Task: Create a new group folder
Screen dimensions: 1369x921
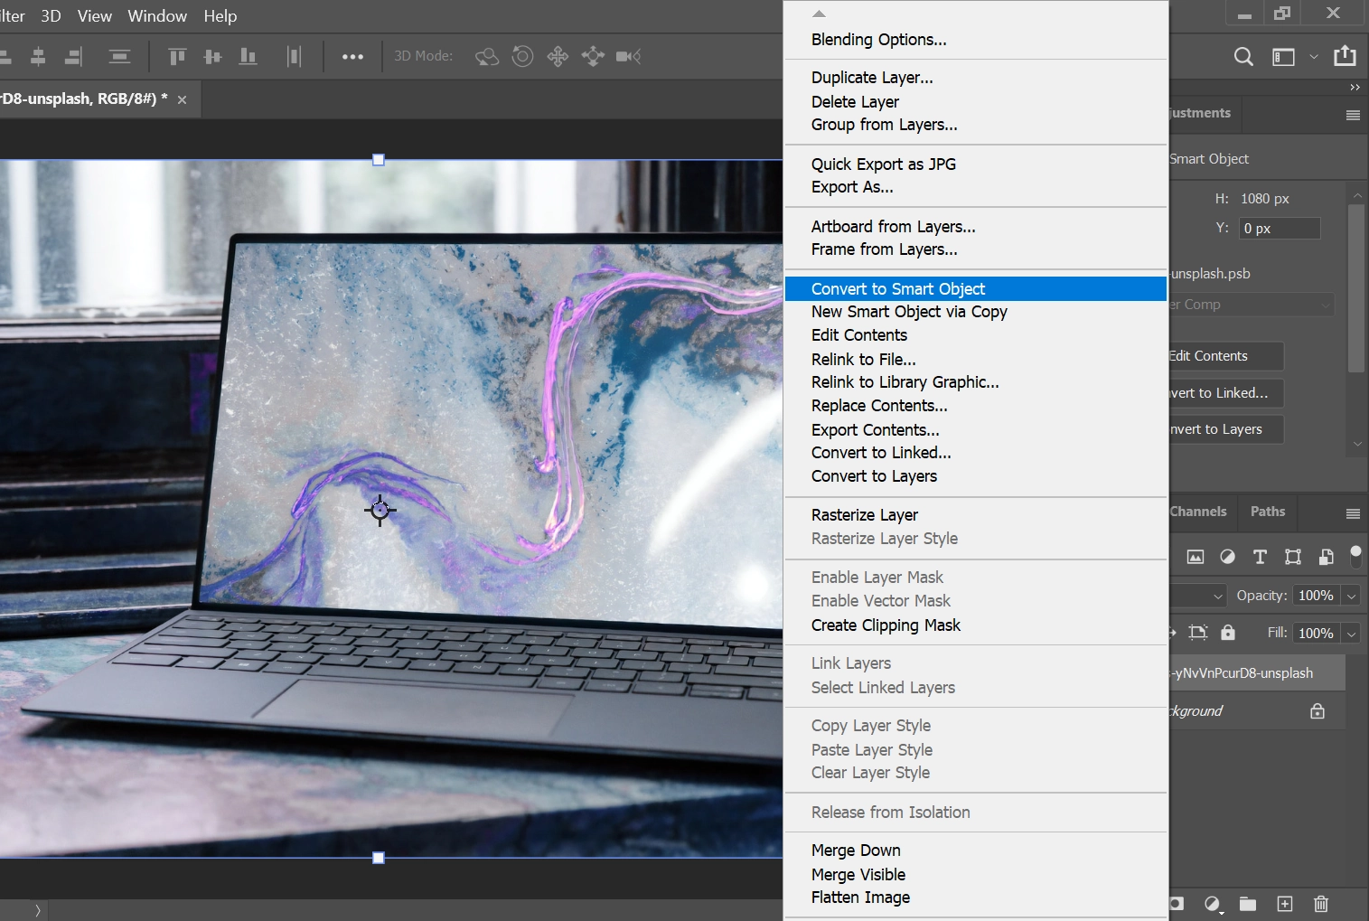Action: pos(1248,904)
